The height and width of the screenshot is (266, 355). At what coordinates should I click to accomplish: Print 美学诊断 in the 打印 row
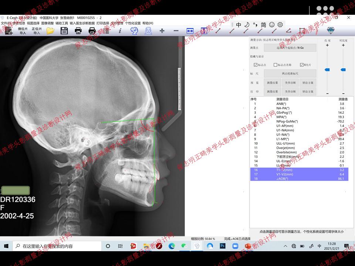coord(290,92)
